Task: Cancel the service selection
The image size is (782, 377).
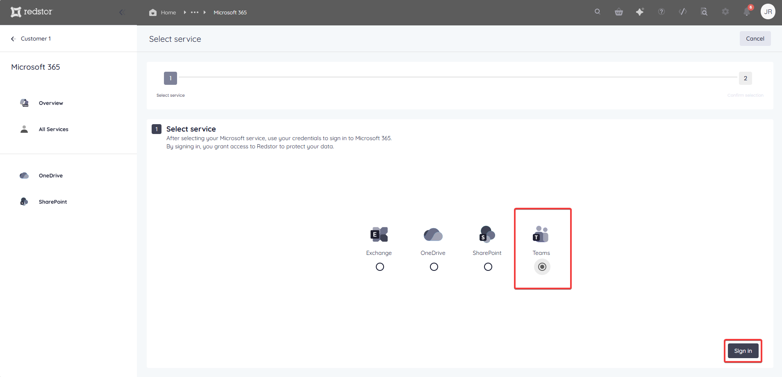Action: (x=755, y=39)
